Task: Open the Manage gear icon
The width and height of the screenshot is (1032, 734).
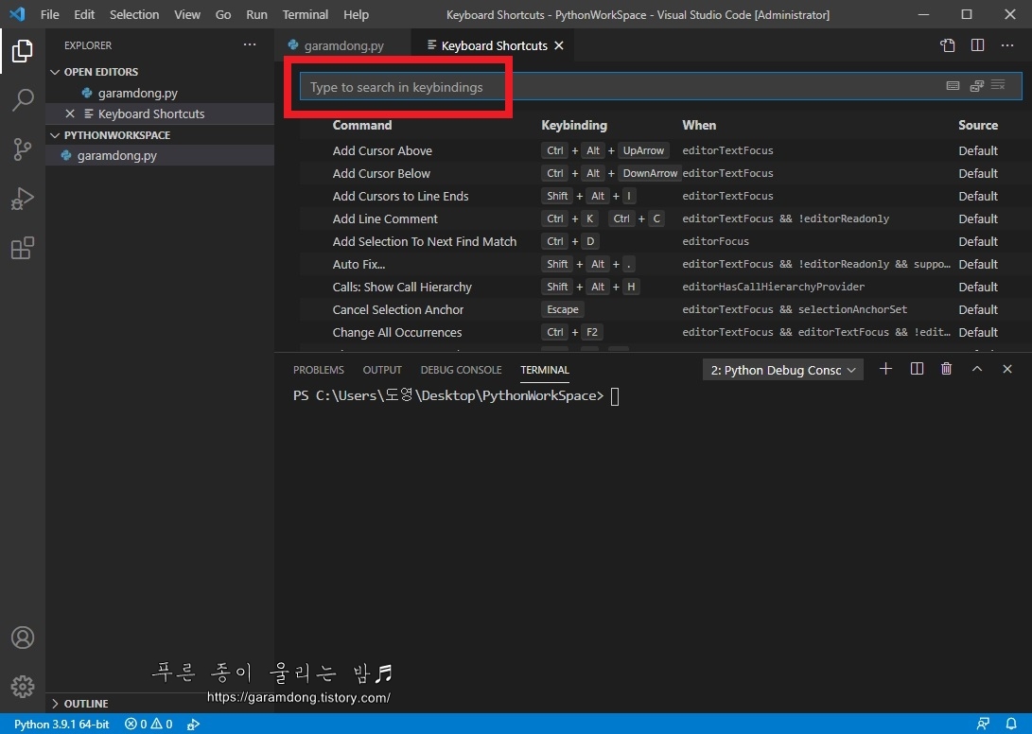Action: click(x=23, y=686)
